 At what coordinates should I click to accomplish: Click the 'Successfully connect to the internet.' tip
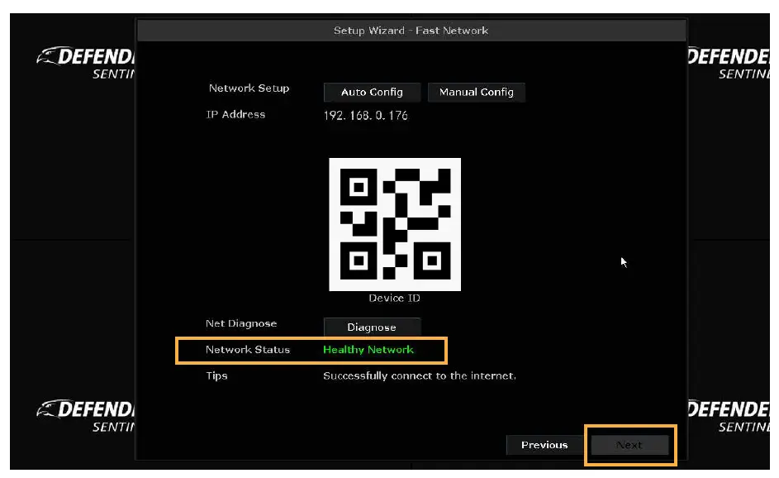click(420, 376)
